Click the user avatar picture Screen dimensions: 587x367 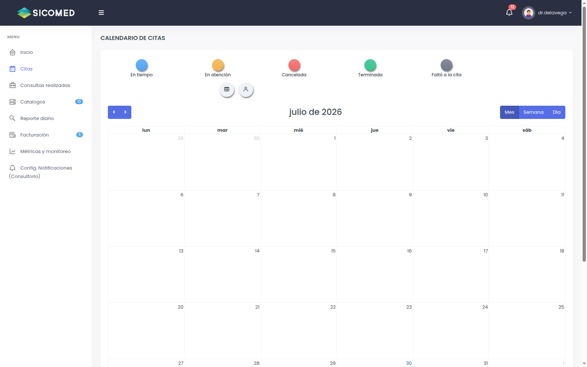[528, 13]
